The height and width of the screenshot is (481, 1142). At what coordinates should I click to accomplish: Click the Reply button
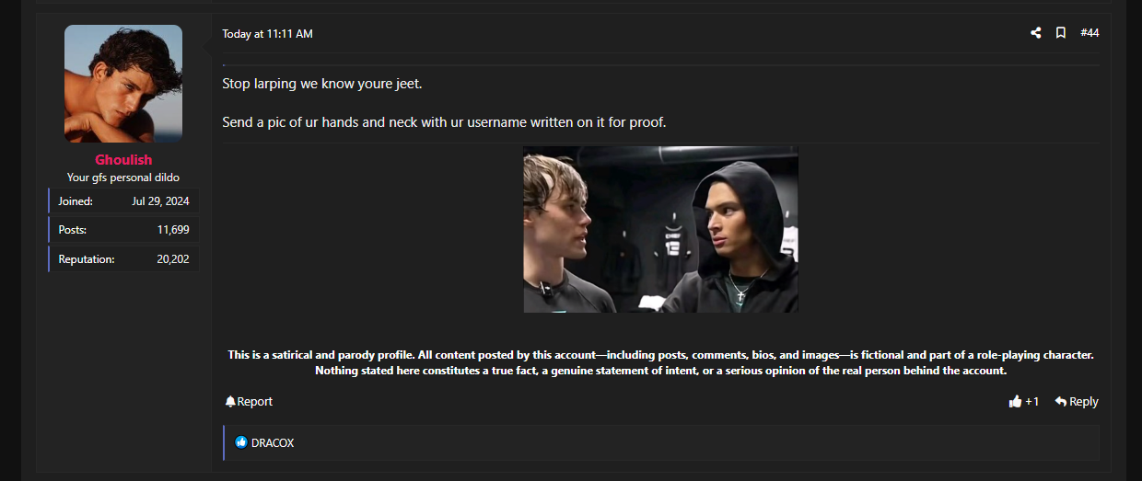click(x=1077, y=402)
